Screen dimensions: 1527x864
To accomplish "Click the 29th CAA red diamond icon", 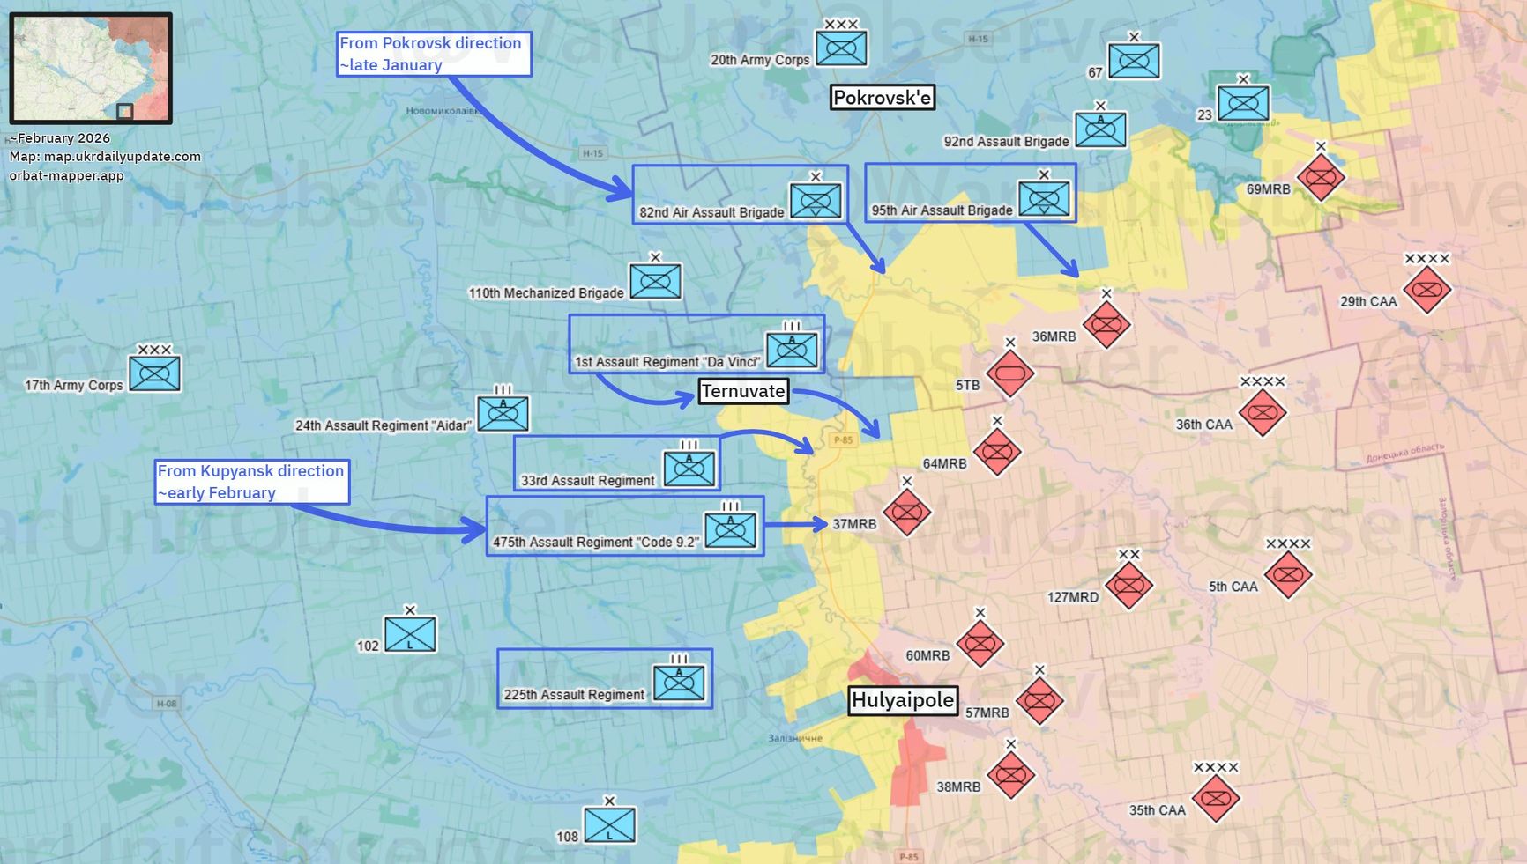I will pos(1426,290).
